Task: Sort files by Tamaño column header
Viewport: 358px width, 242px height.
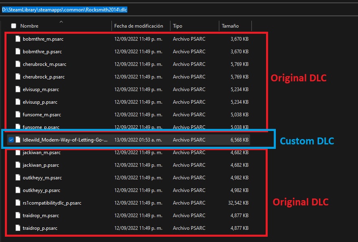Action: pos(230,26)
